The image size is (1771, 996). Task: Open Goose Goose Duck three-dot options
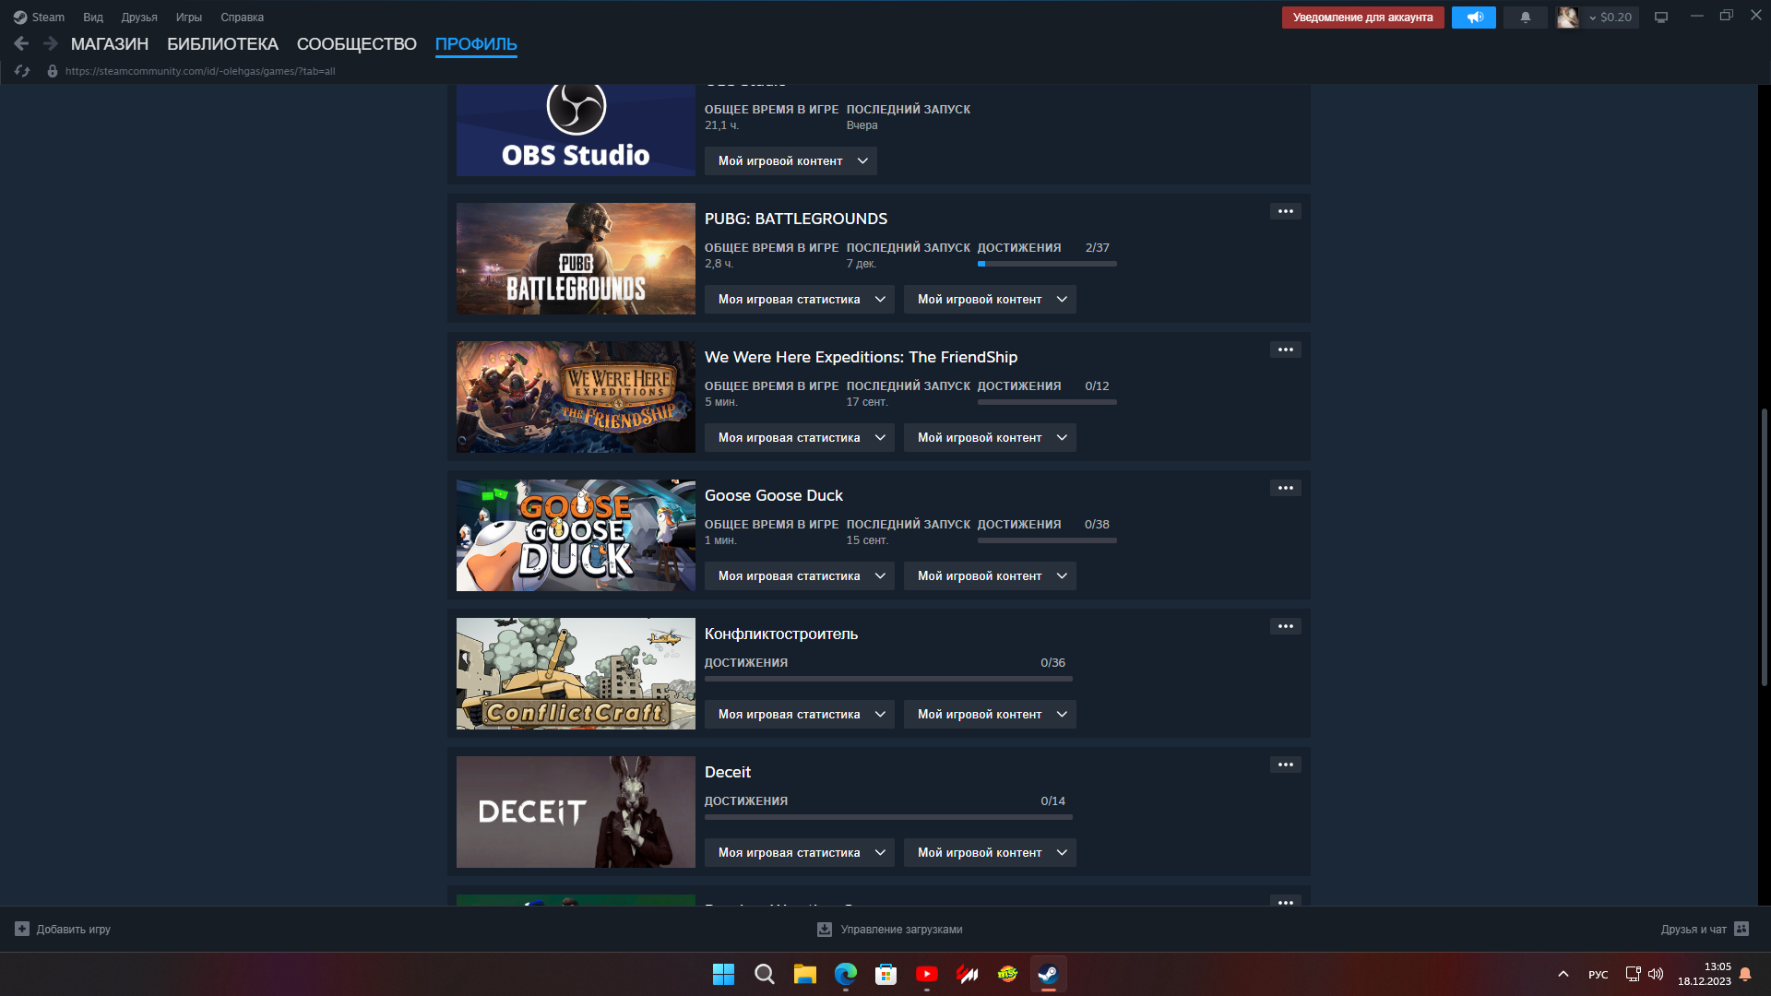(1286, 488)
